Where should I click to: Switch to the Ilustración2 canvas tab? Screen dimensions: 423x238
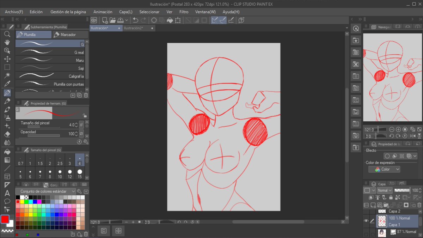click(x=133, y=28)
